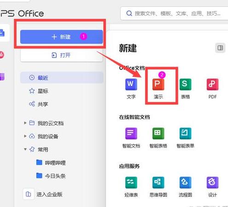Expand the 我的云文档 tree arrow
The height and width of the screenshot is (207, 228).
coord(25,123)
